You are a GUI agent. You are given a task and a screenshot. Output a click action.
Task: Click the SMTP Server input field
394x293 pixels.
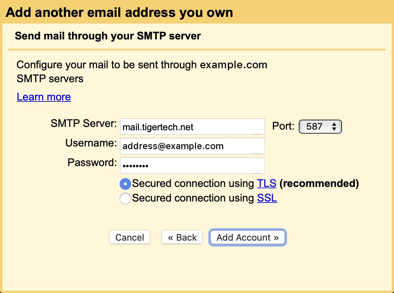tap(192, 126)
